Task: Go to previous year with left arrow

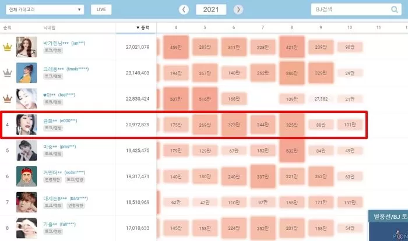Action: coord(184,10)
